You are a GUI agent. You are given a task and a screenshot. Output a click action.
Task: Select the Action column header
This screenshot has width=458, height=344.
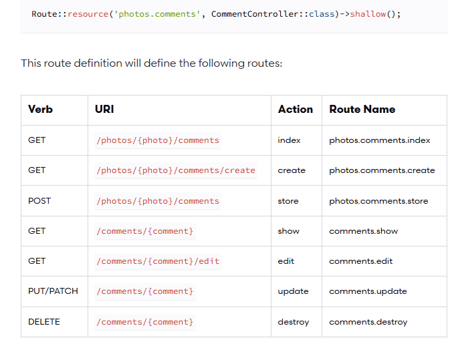(x=295, y=110)
